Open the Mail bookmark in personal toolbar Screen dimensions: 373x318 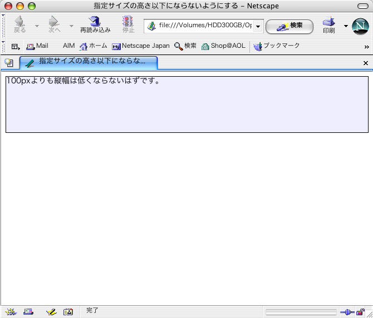point(37,46)
